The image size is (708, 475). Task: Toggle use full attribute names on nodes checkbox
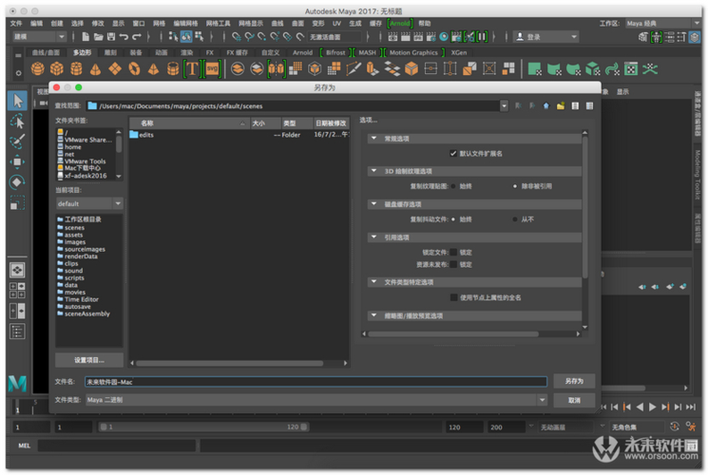coord(454,297)
